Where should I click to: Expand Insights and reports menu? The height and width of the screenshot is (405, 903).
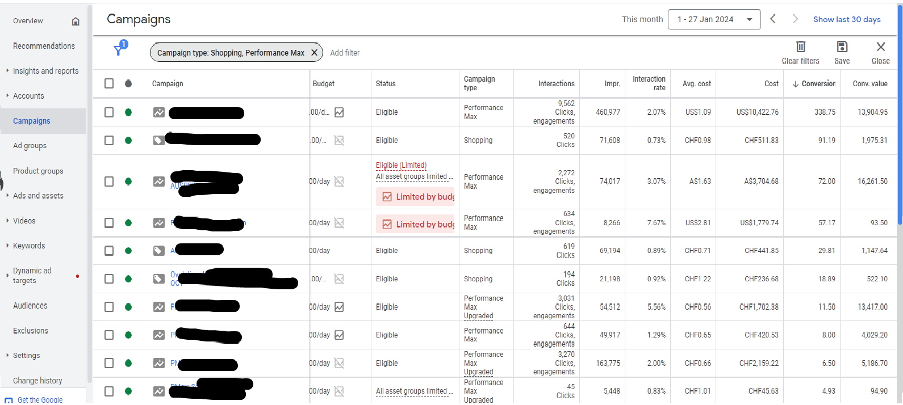point(45,71)
